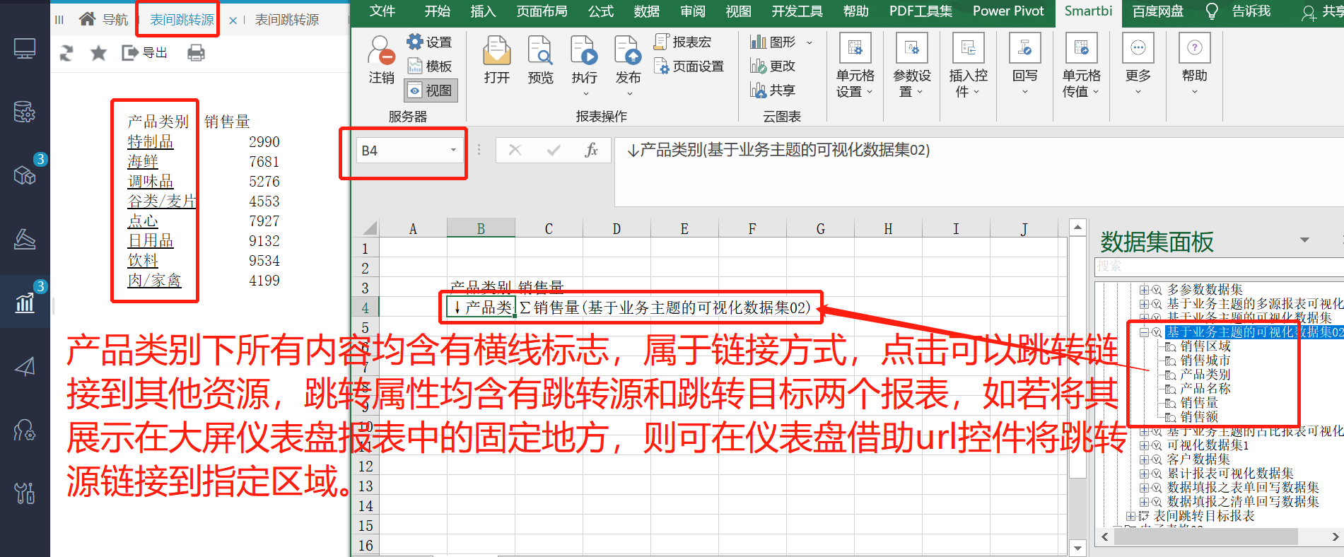Follow the 肉/家禽 link
Image resolution: width=1344 pixels, height=557 pixels.
click(x=154, y=281)
